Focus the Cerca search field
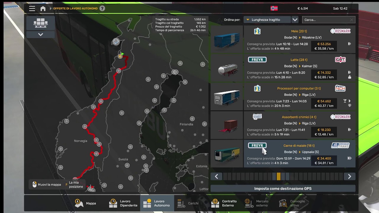The width and height of the screenshot is (379, 213). (x=329, y=20)
